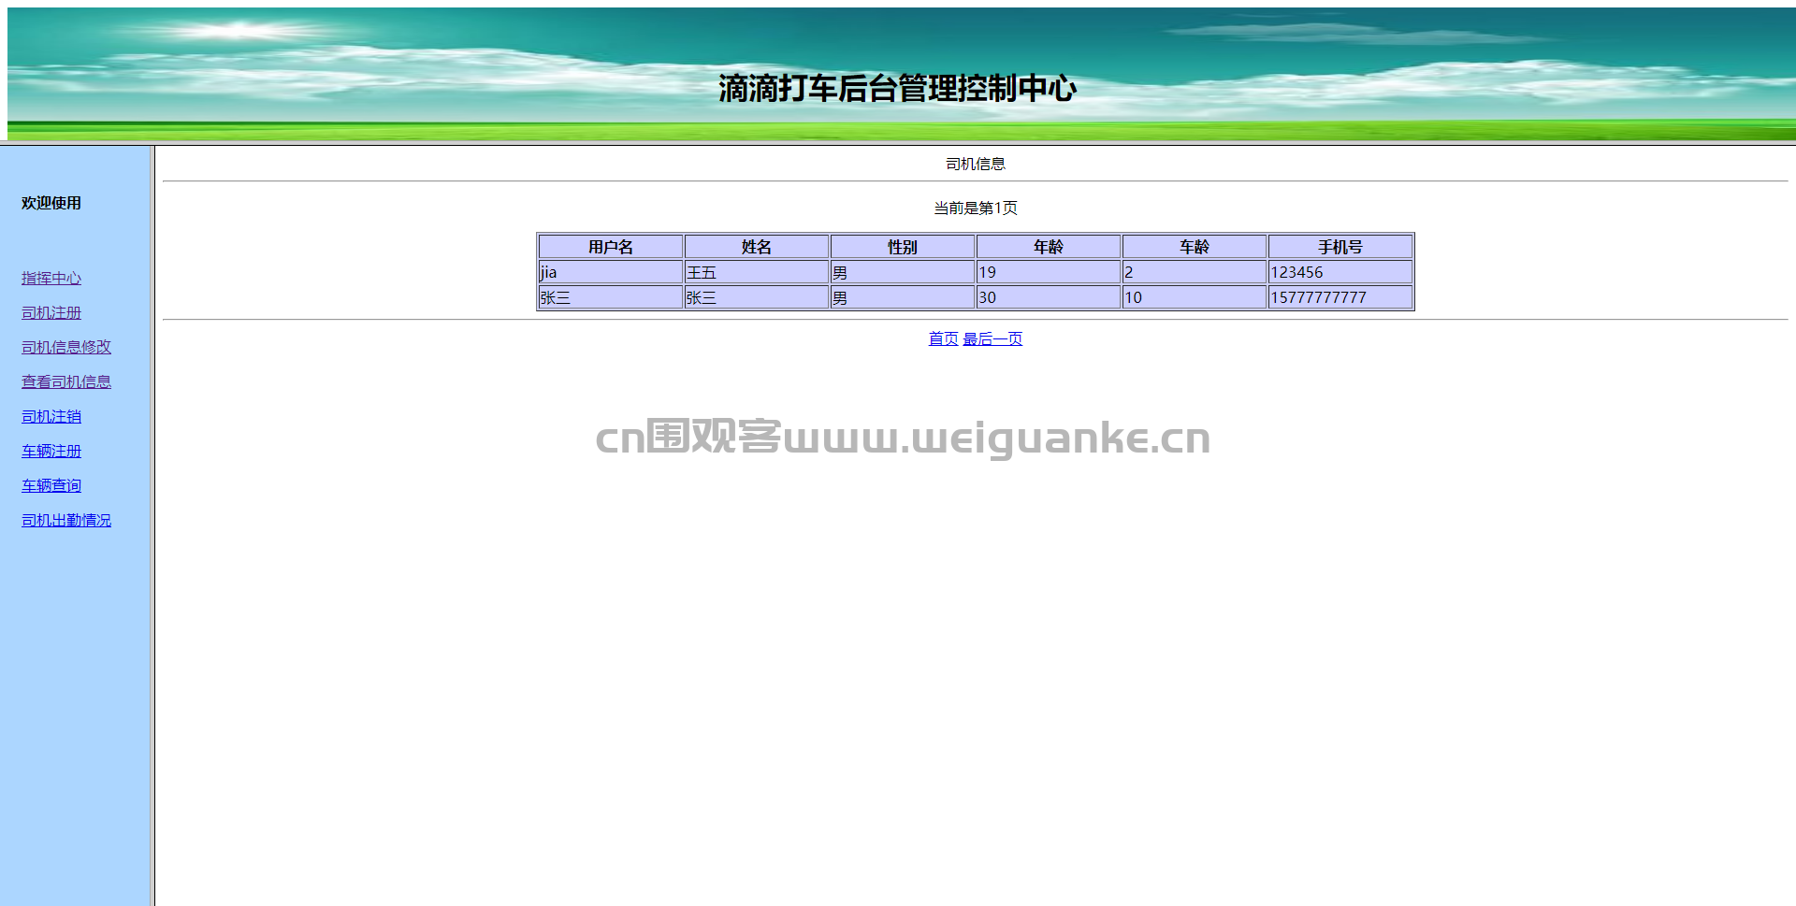Screen dimensions: 1796x906
Task: Go to 最后一页 pagination link
Action: tap(992, 339)
